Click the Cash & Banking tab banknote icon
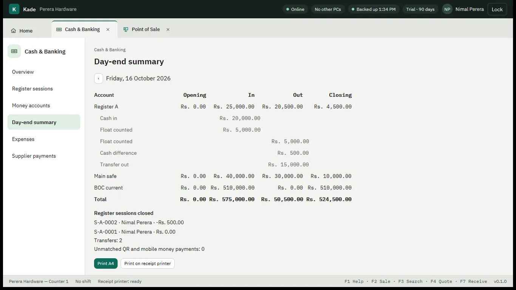Screen dimensions: 516x290 click(59, 29)
